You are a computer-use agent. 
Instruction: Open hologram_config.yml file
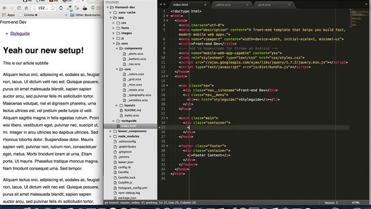[x=133, y=188]
